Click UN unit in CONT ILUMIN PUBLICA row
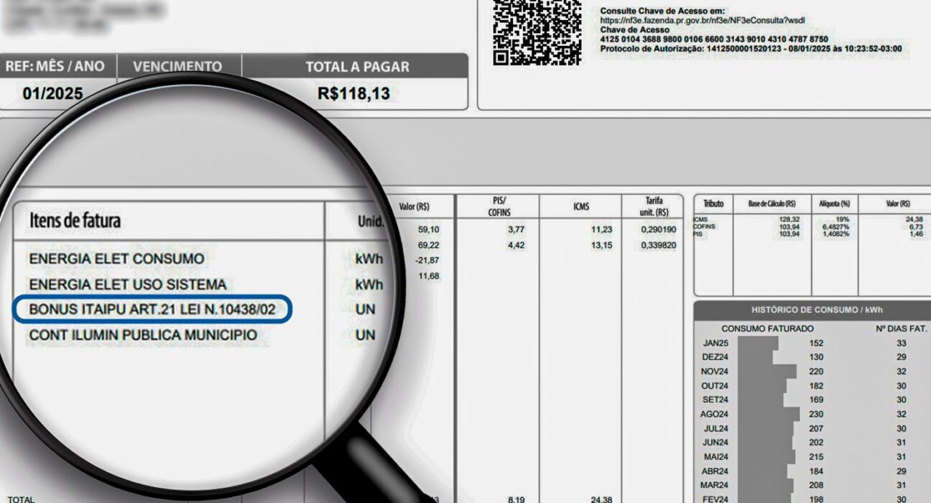The image size is (931, 503). click(365, 335)
